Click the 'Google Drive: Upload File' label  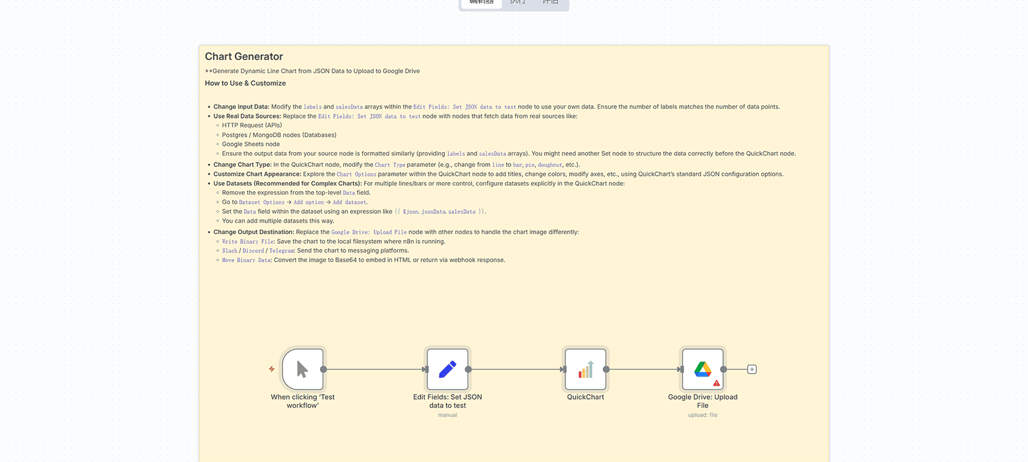point(702,401)
